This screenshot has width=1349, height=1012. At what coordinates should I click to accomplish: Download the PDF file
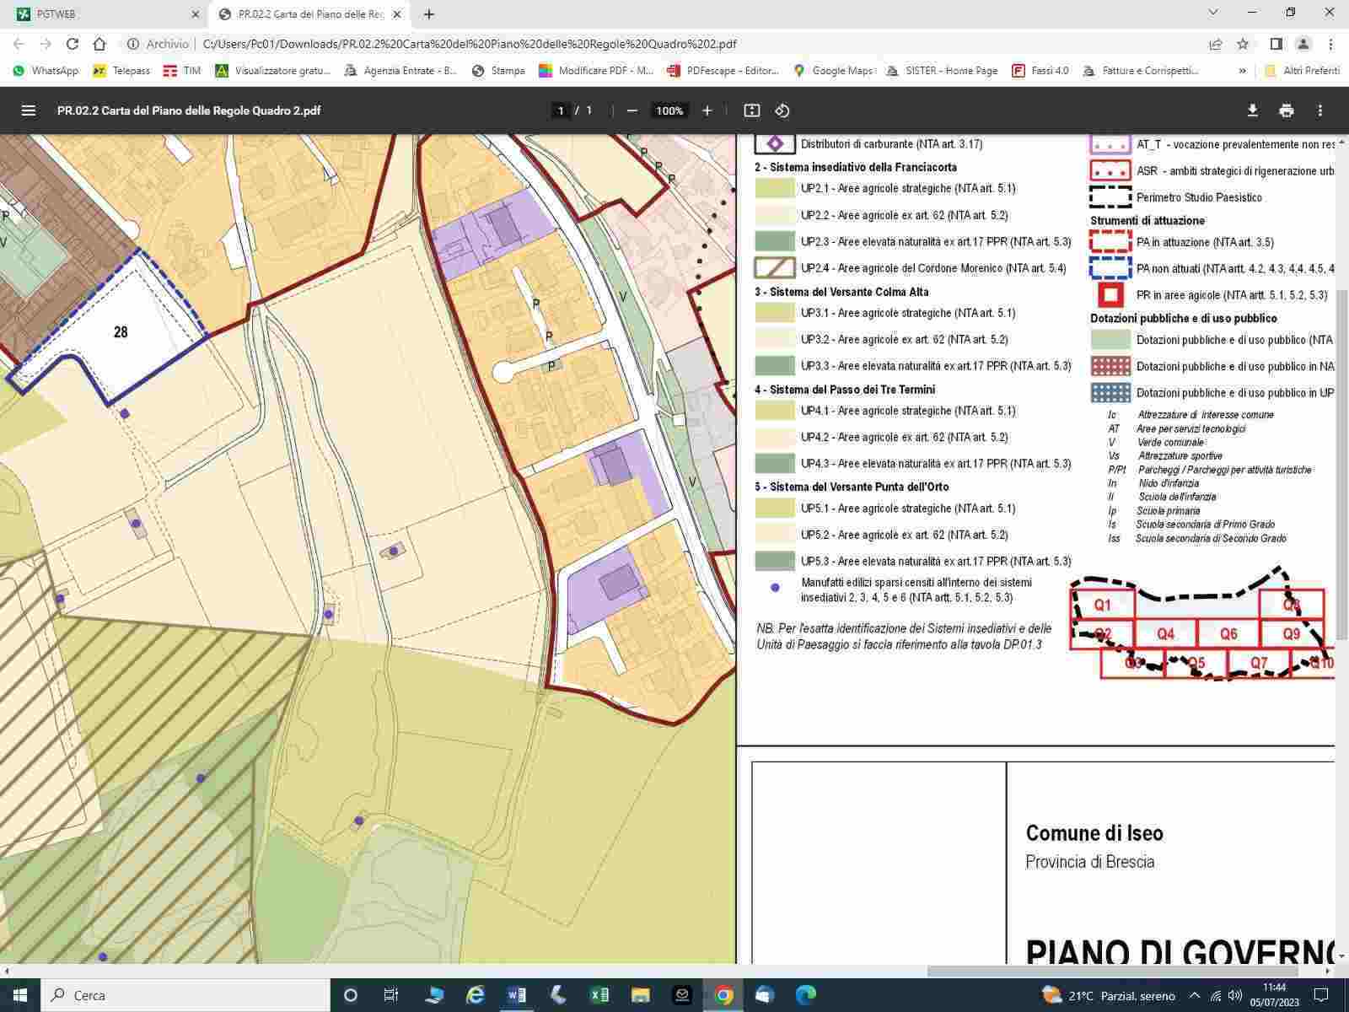(x=1252, y=110)
